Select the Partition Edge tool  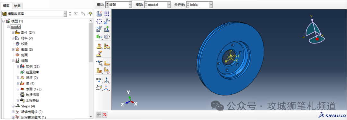coord(99,63)
